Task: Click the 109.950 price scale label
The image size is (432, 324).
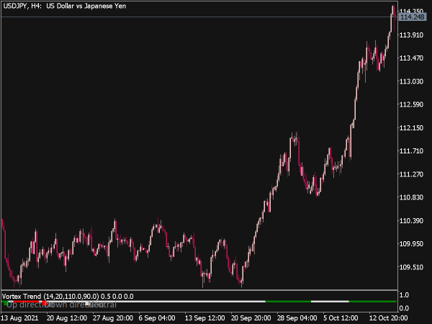Action: tap(411, 244)
